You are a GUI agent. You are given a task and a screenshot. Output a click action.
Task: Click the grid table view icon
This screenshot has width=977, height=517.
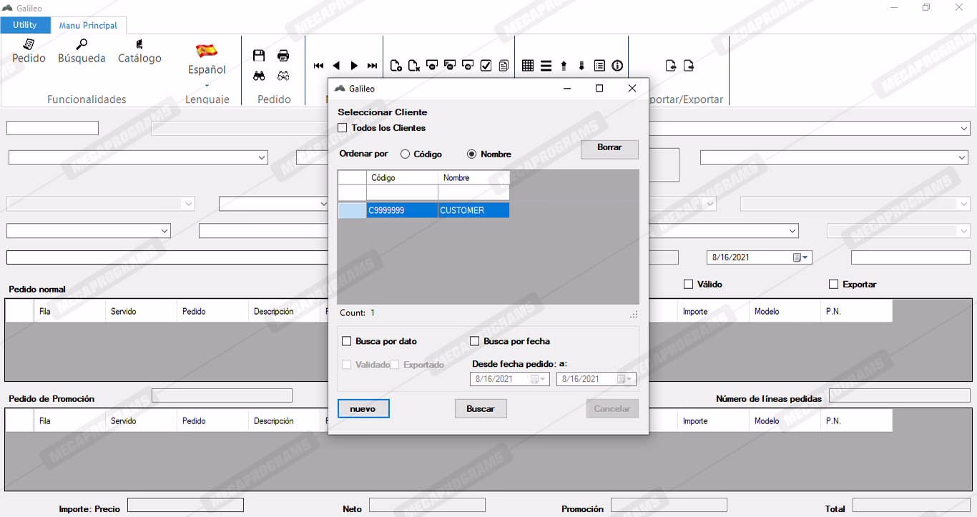click(528, 66)
